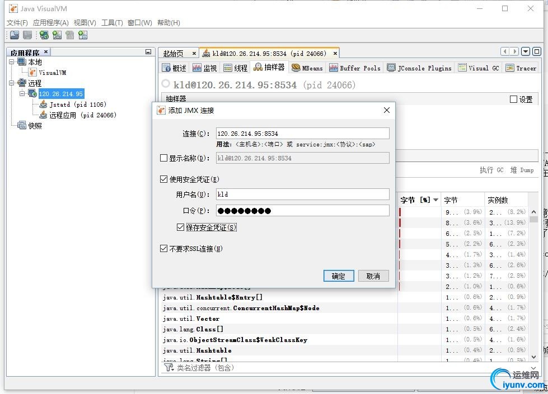Select 远程应用 (pid 24066) tree item

(82, 115)
